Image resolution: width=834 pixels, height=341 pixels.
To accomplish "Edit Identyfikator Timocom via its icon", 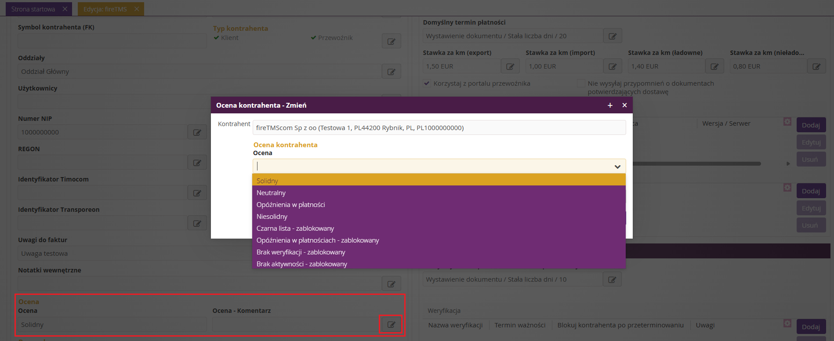I will 197,193.
